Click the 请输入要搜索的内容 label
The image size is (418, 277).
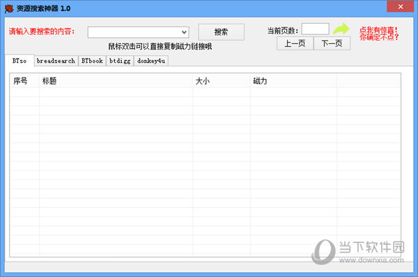[x=42, y=31]
